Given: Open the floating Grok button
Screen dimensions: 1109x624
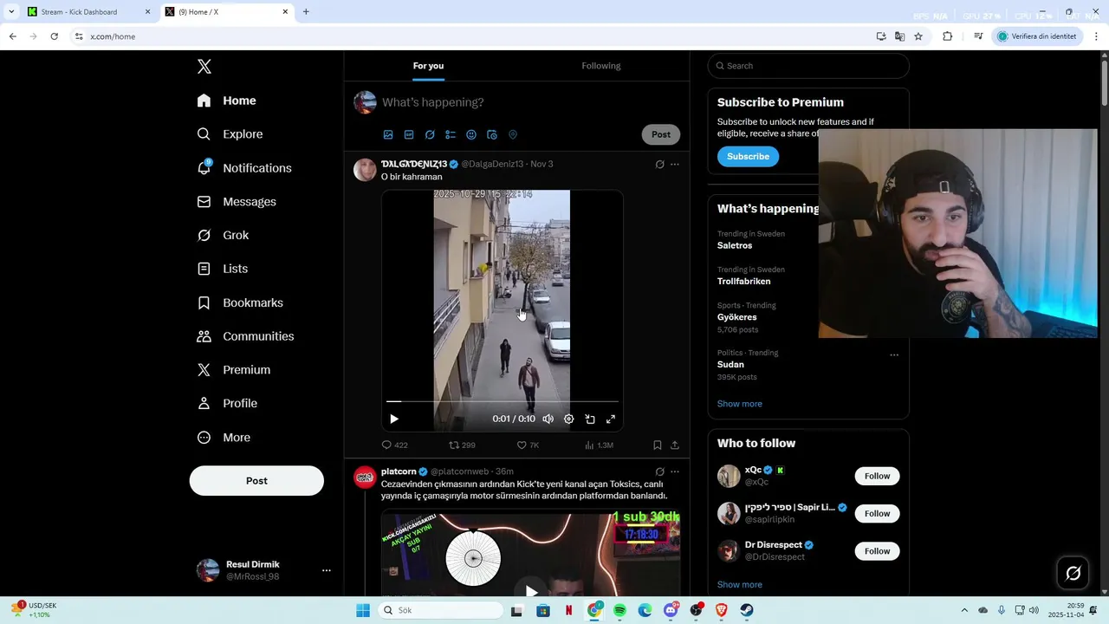Looking at the screenshot, I should pos(1073,573).
